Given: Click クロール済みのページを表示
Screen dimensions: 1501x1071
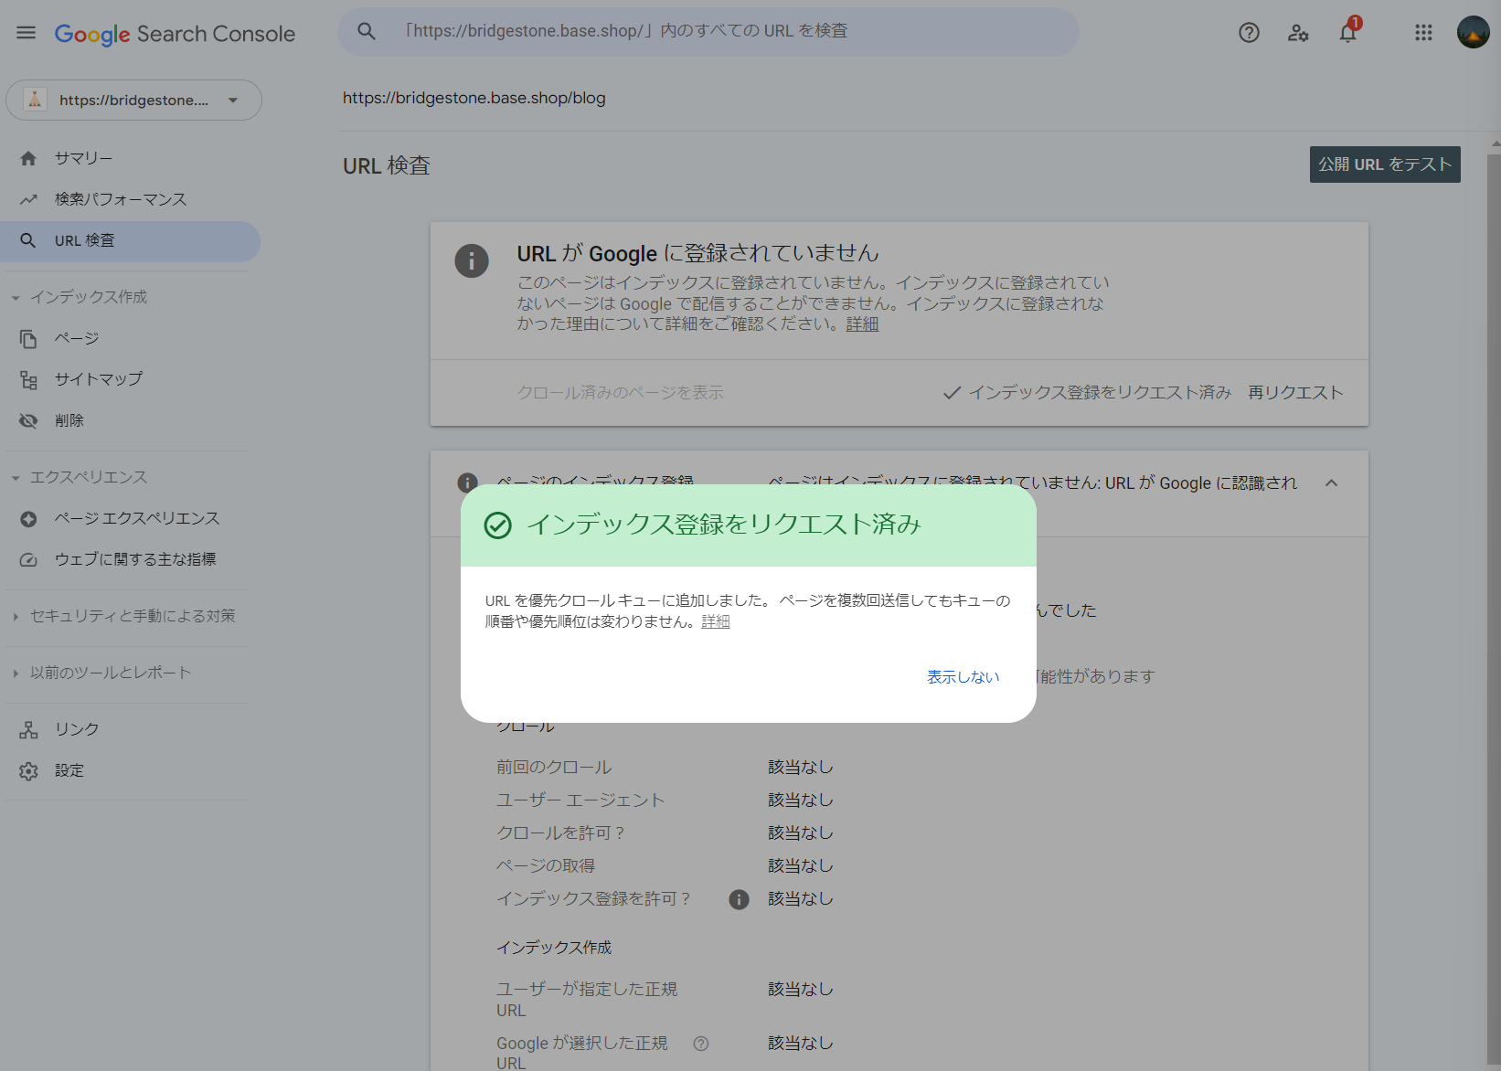Looking at the screenshot, I should (620, 392).
